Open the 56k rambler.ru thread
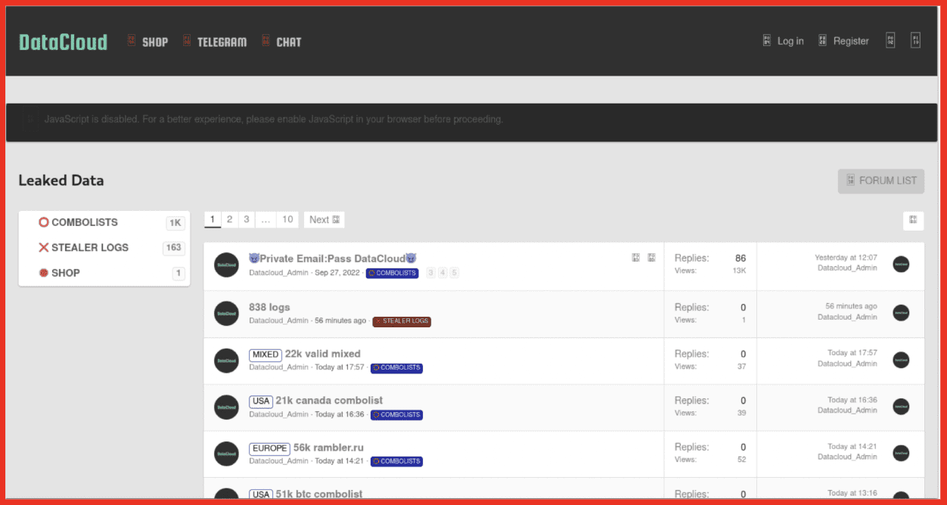 coord(328,448)
